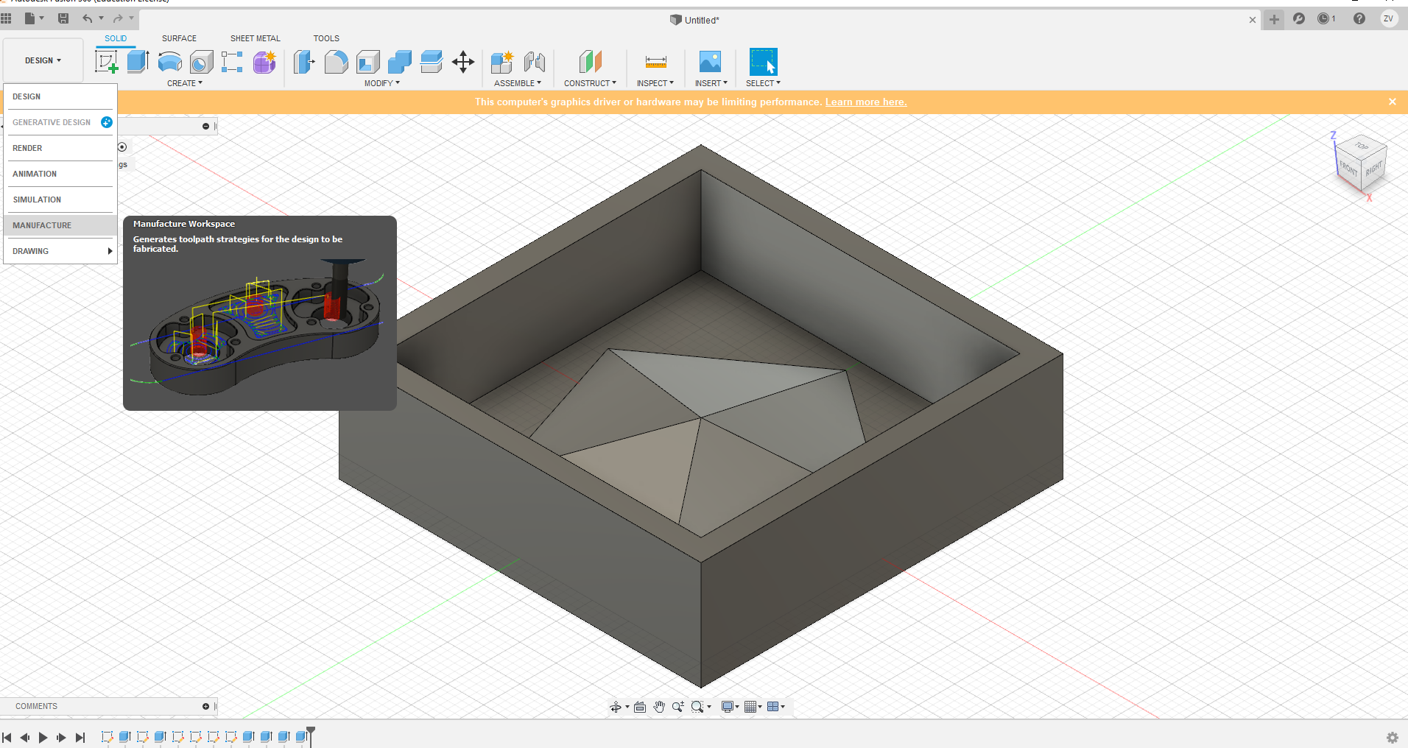The width and height of the screenshot is (1408, 748).
Task: Select the SOLID tab
Action: coord(116,38)
